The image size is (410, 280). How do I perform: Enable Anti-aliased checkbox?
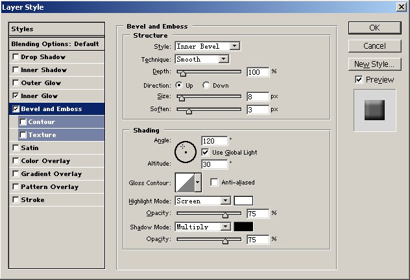click(214, 183)
